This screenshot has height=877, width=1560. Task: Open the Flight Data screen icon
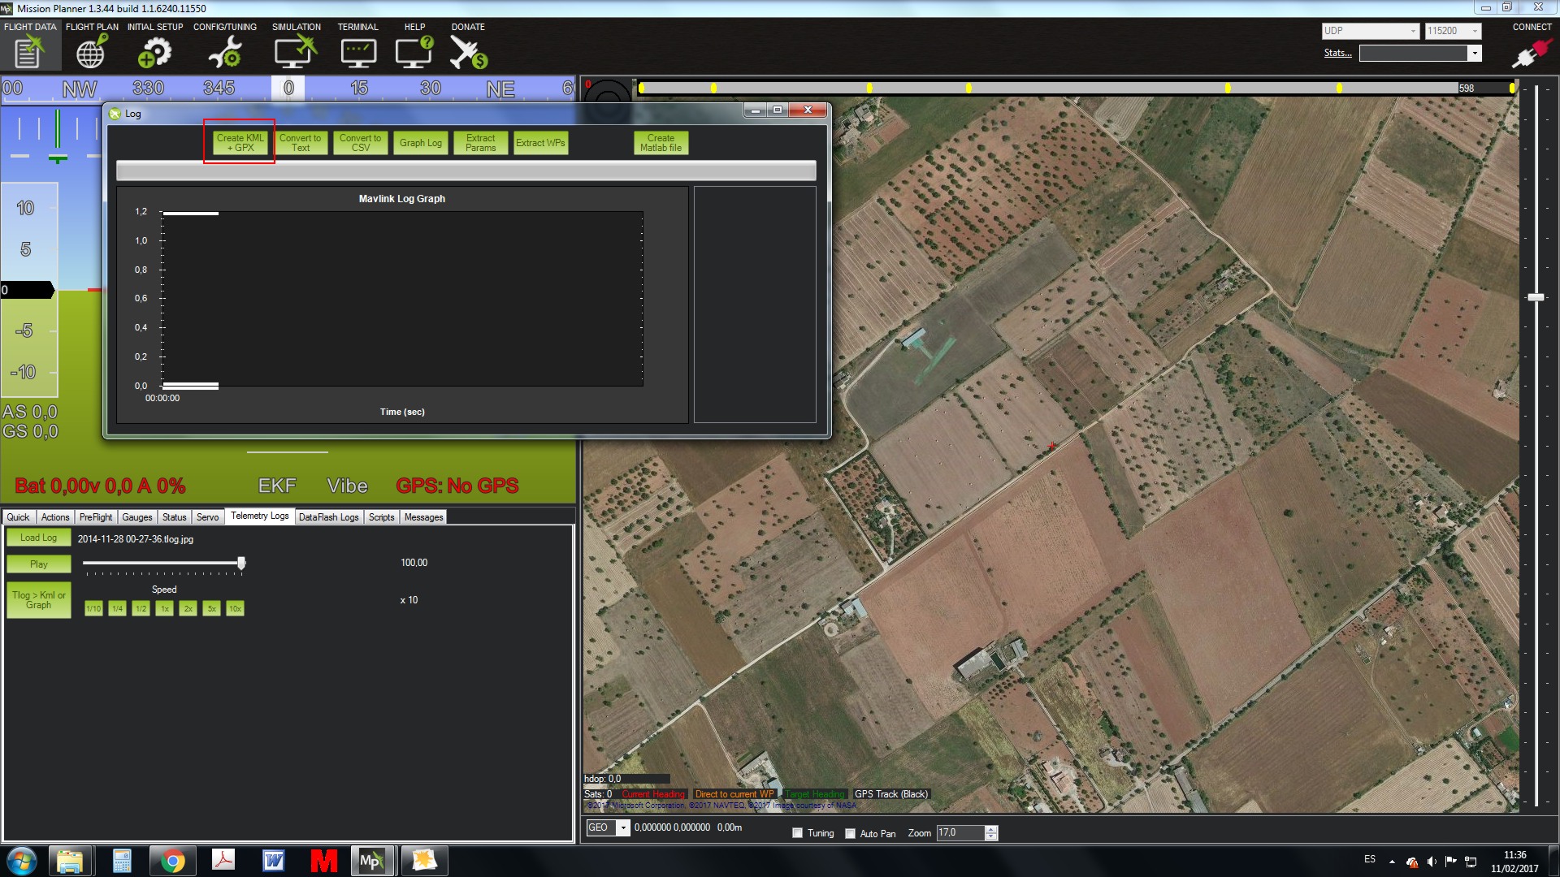click(x=28, y=53)
